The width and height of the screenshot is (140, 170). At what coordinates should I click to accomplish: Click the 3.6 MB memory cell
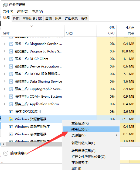pyautogui.click(x=126, y=112)
